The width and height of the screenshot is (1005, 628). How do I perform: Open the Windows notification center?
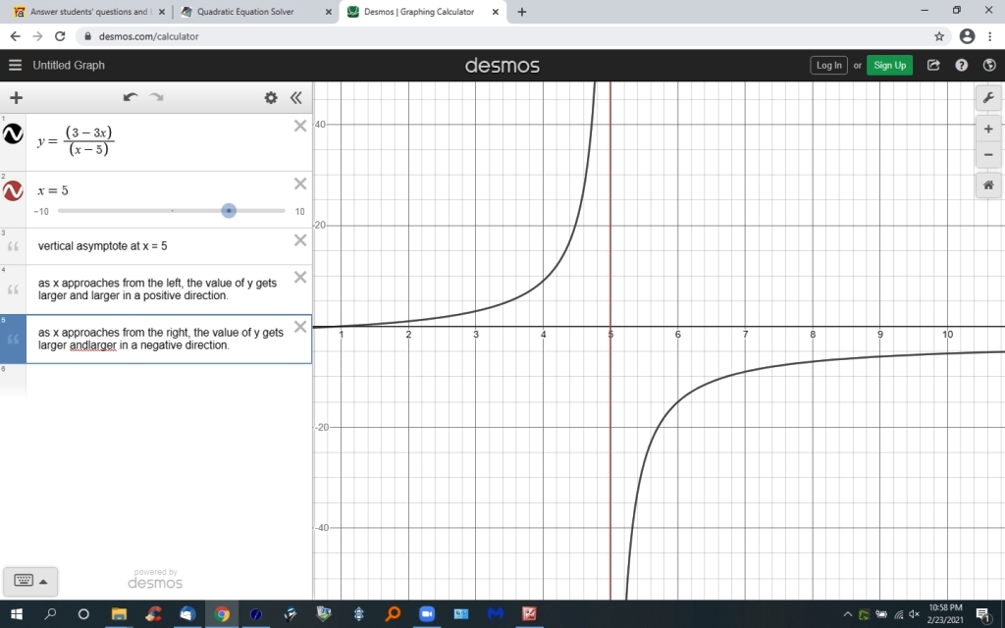pos(982,614)
